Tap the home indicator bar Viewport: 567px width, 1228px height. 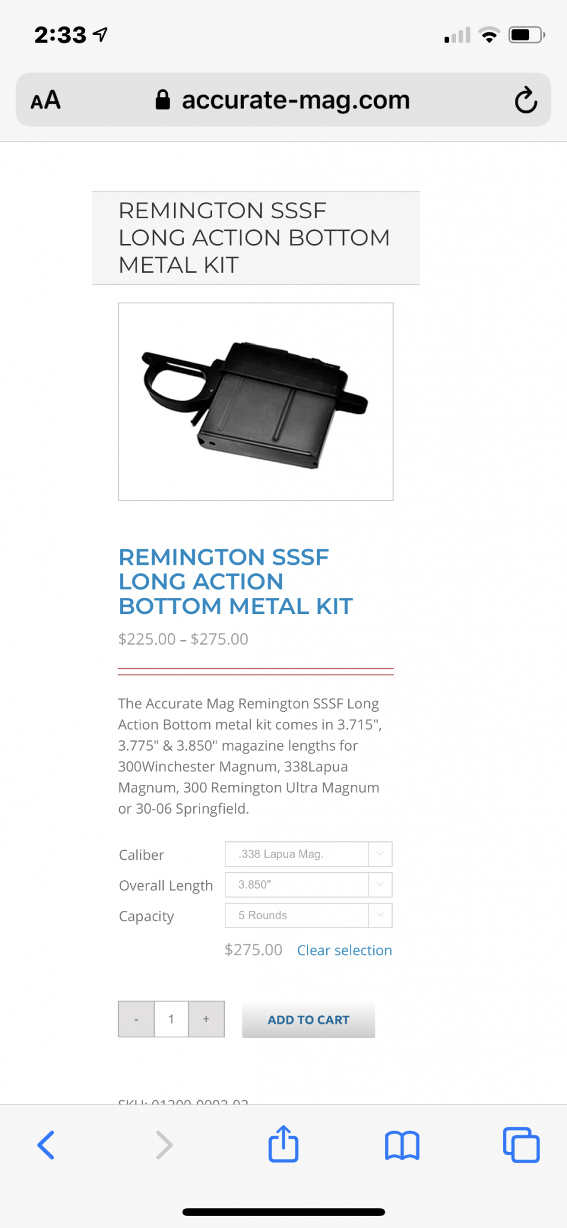283,1212
